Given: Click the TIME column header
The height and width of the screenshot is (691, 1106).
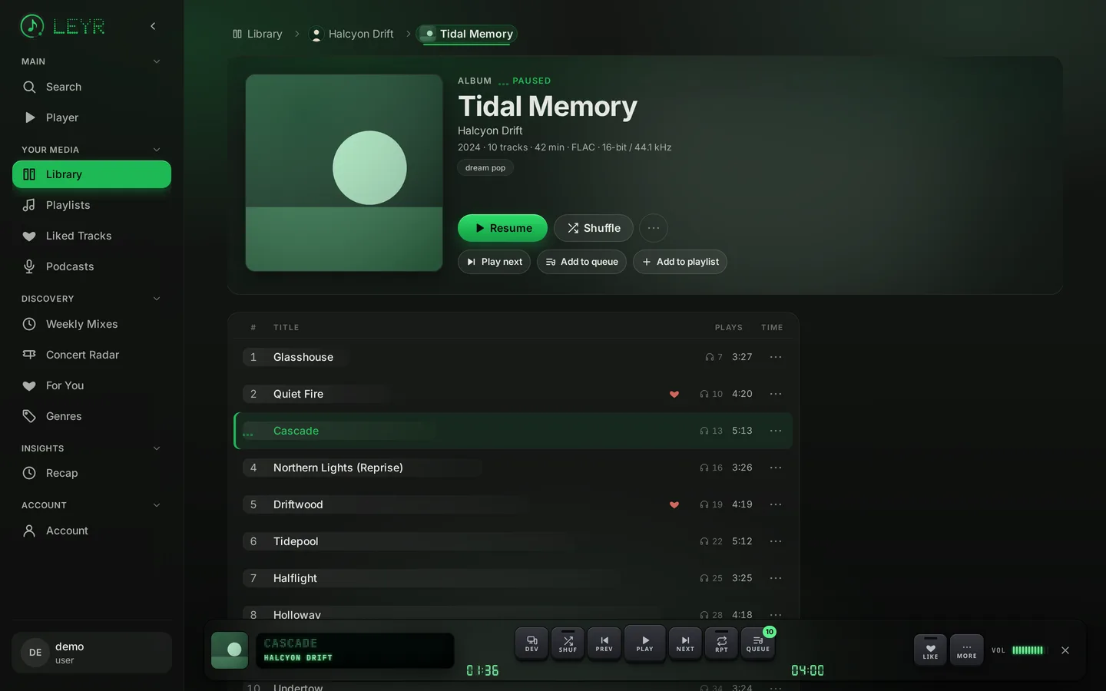Looking at the screenshot, I should [772, 327].
